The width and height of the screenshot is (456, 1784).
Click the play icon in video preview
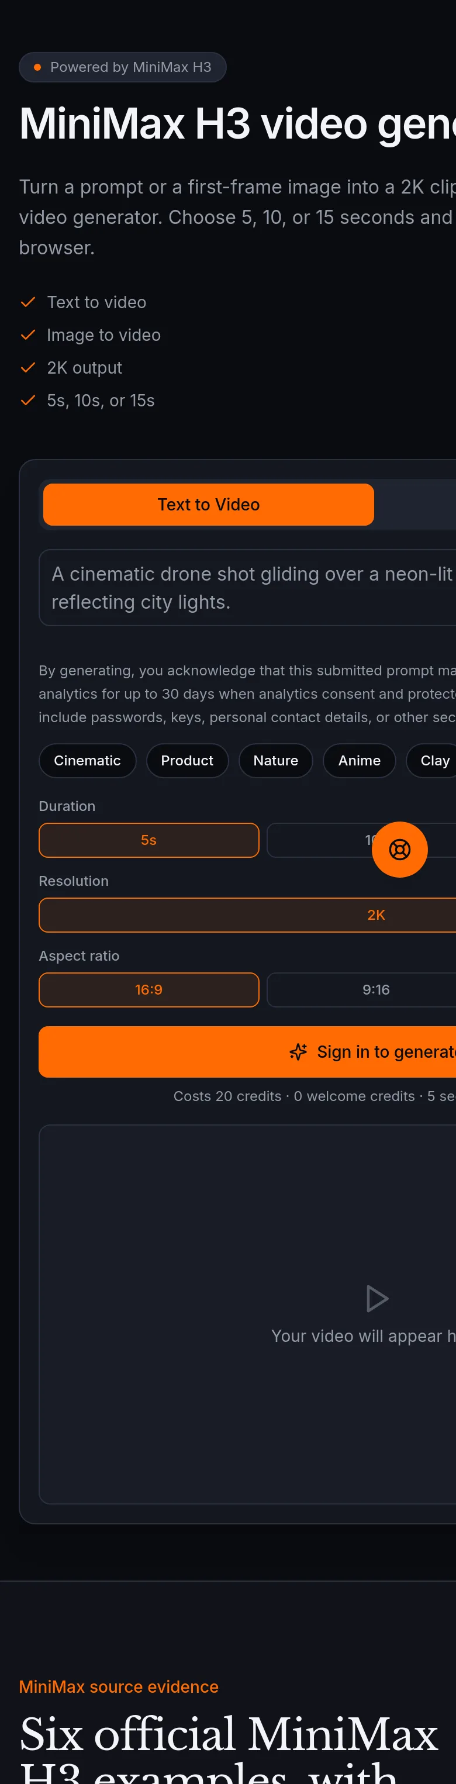click(x=376, y=1299)
